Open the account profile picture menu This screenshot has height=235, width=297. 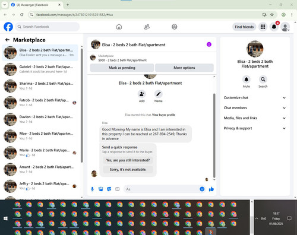[x=285, y=27]
